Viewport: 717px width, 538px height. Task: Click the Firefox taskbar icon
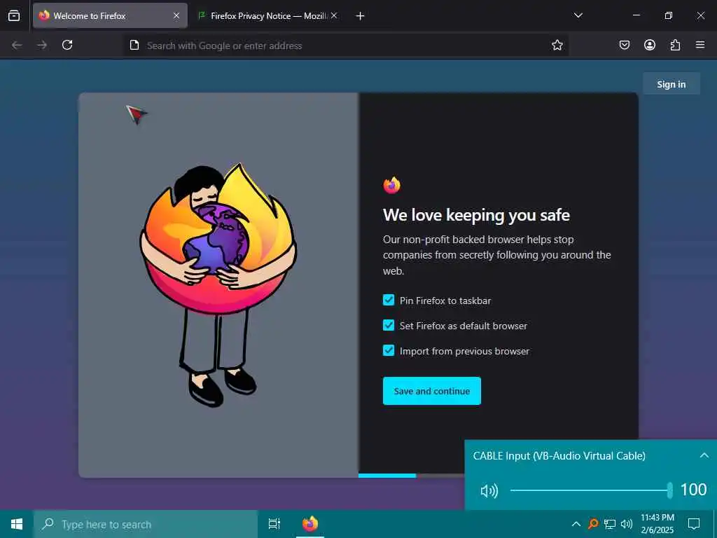click(x=310, y=524)
